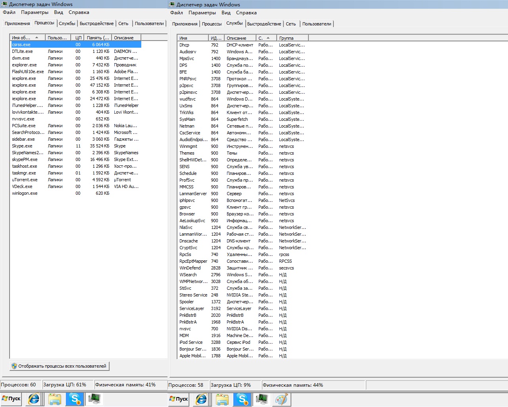Image resolution: width=508 pixels, height=407 pixels.
Task: Open the Файл menu in the right window
Action: (177, 13)
